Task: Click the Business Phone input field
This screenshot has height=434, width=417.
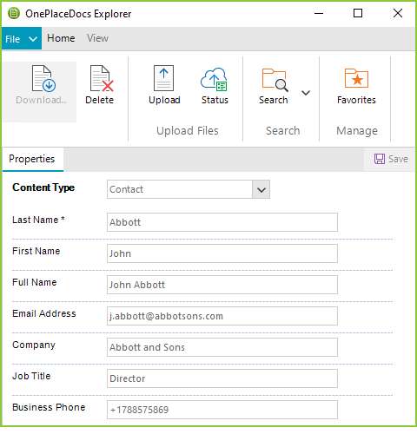Action: [222, 410]
